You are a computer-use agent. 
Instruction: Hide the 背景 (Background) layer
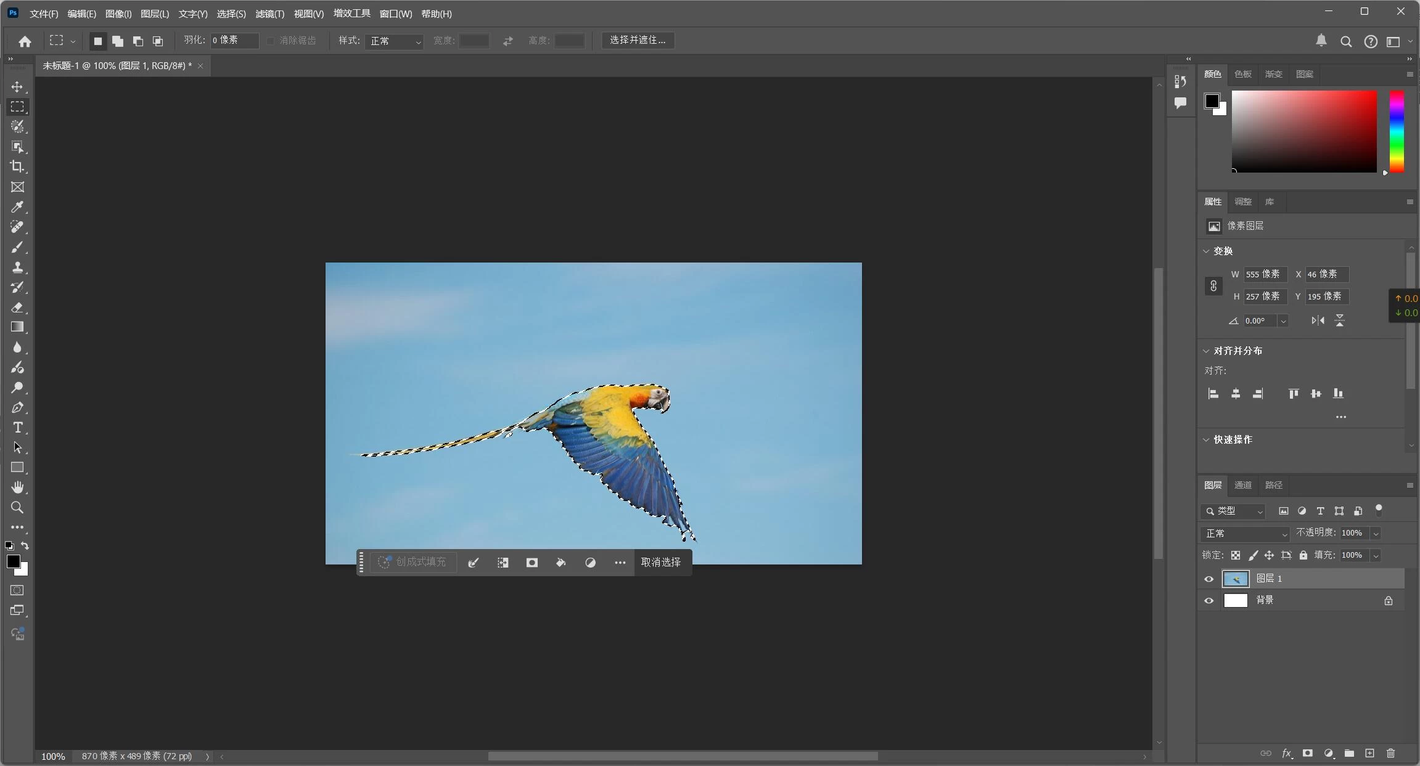[1208, 600]
